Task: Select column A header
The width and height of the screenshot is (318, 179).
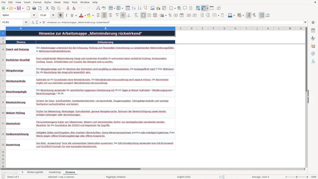Action: [21, 28]
